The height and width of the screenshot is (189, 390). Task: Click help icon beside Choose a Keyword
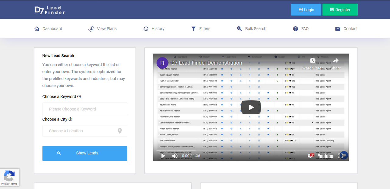pyautogui.click(x=79, y=97)
